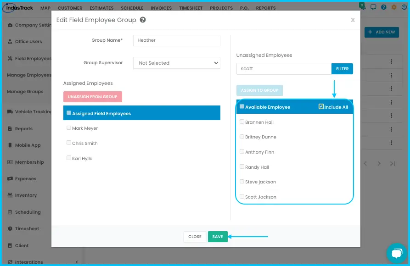
Task: Open the chat message icon in top bar
Action: pos(373,7)
